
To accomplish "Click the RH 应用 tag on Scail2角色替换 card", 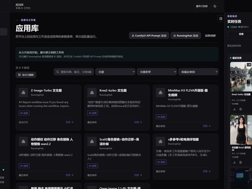I will [93, 166].
